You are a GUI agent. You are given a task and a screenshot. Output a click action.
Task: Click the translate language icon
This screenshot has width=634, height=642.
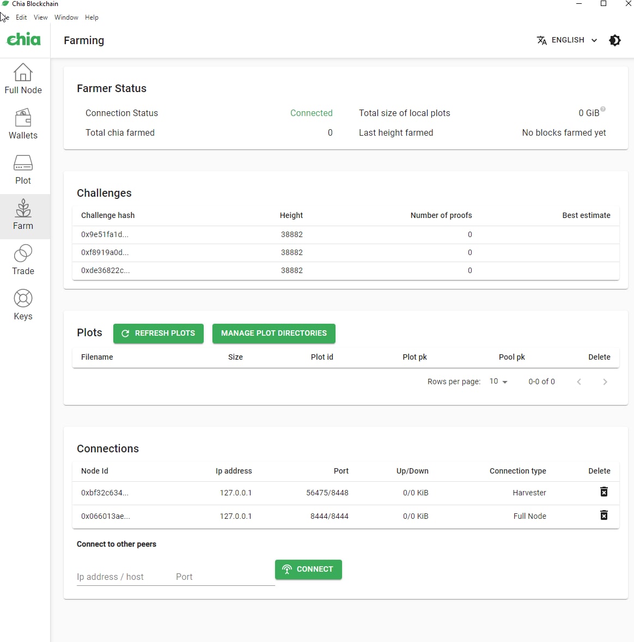pyautogui.click(x=541, y=40)
